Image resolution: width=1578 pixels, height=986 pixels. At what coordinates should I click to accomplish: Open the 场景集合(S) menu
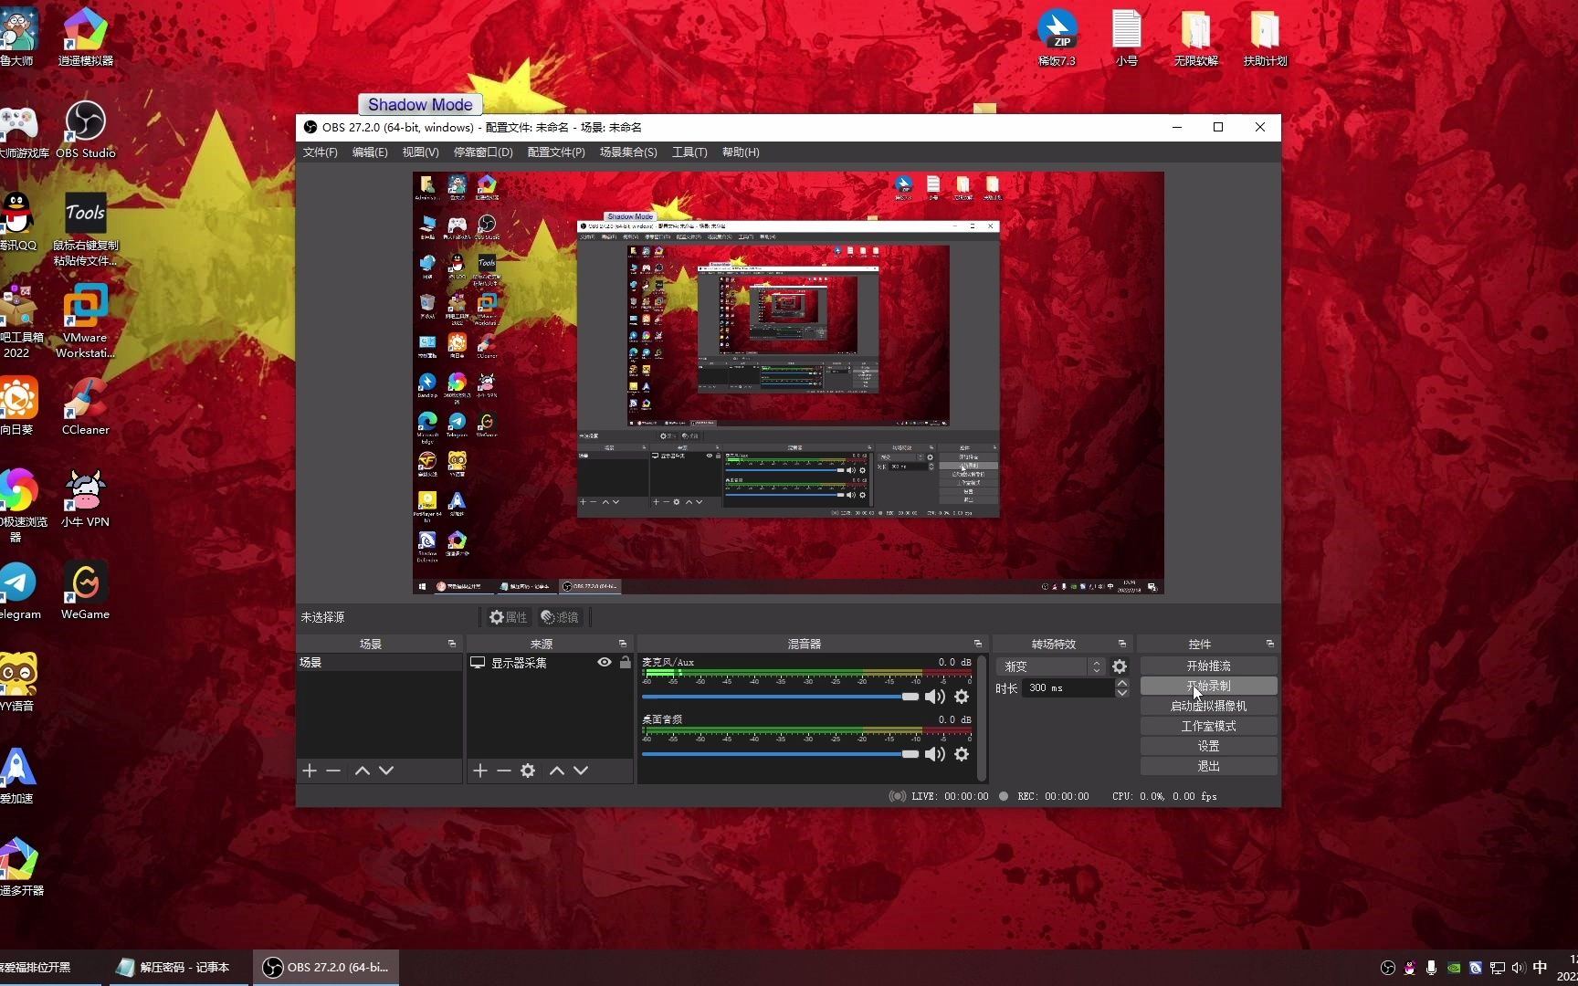pos(628,152)
